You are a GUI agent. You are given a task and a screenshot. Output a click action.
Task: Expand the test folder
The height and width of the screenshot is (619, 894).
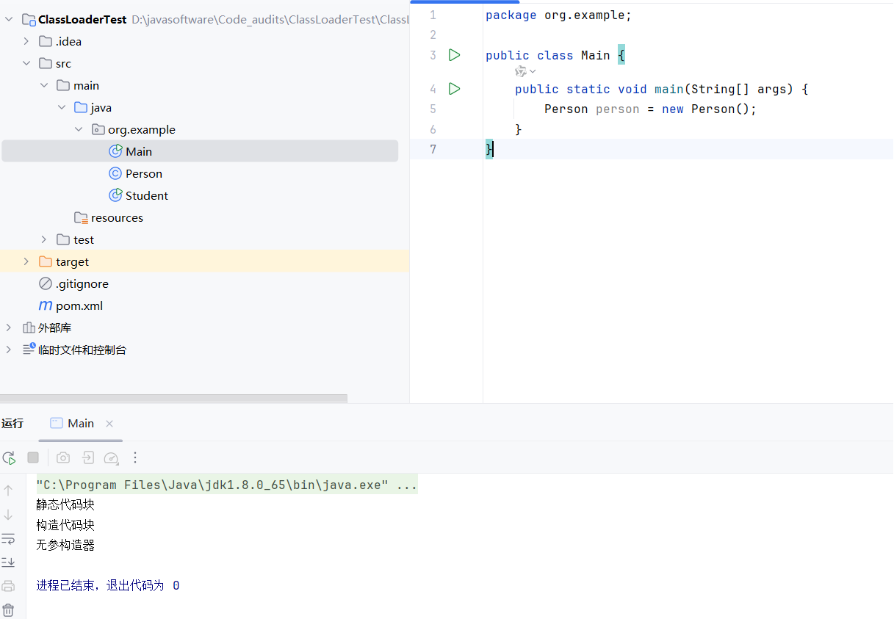[44, 239]
